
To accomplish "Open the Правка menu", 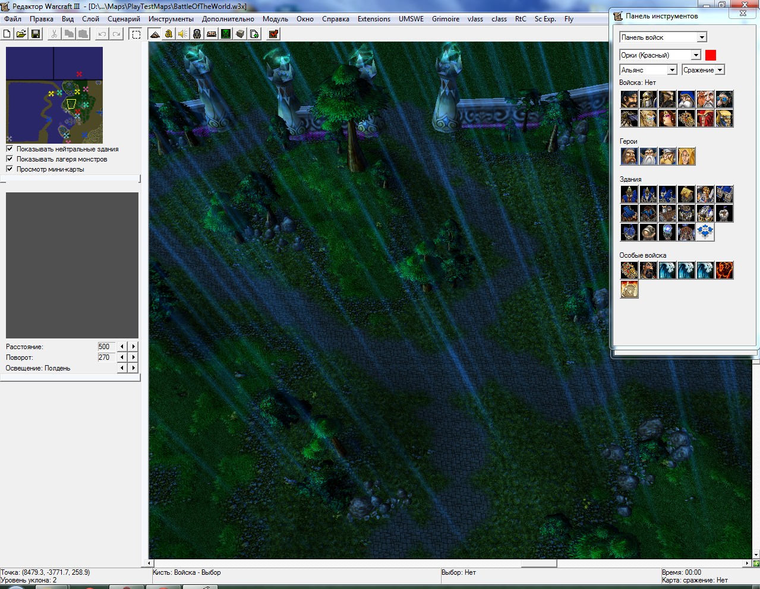I will (x=42, y=19).
